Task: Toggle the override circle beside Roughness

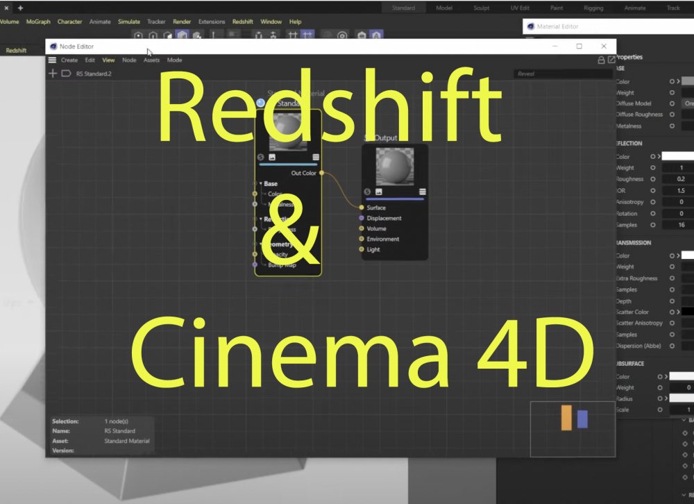Action: (652, 179)
